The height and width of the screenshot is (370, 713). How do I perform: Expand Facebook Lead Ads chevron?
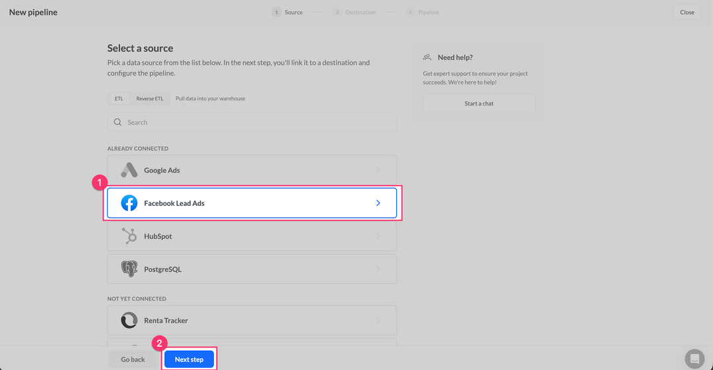[378, 203]
